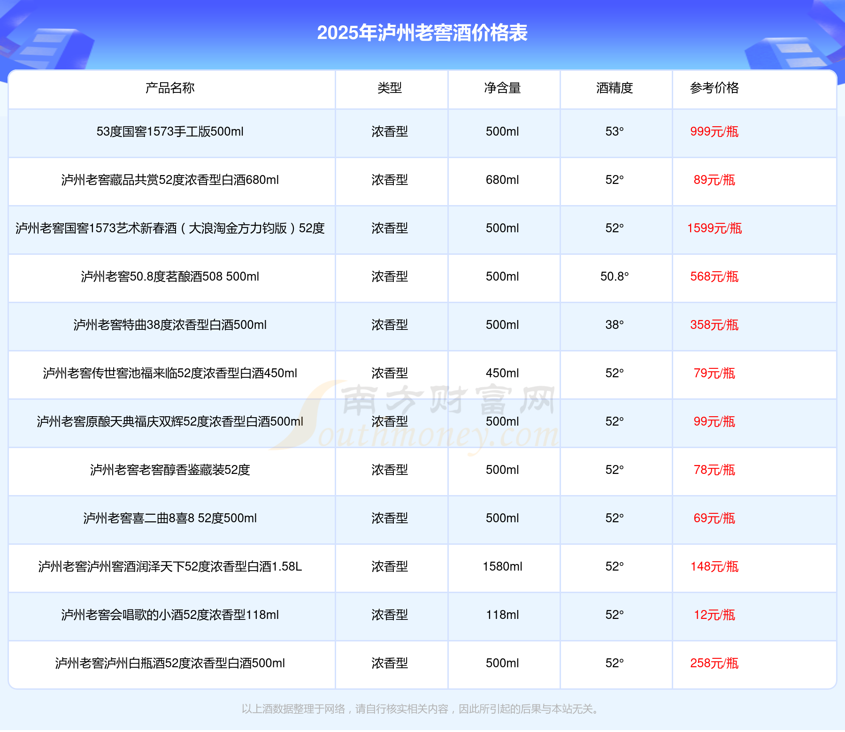The image size is (845, 732).
Task: Select product 泸州老窖50.8度茗酿酒508 500ml
Action: 170,276
